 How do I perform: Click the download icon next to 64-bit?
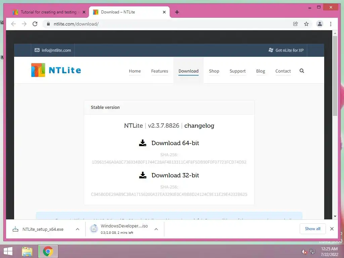[142, 143]
